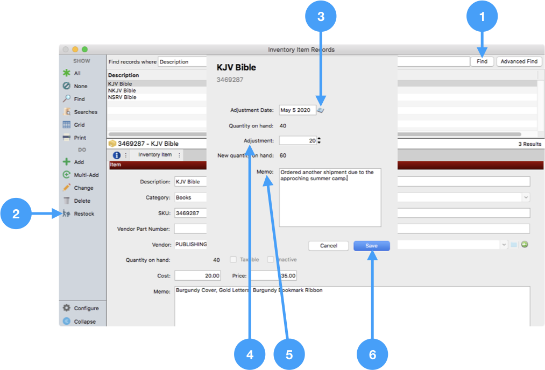The width and height of the screenshot is (545, 370).
Task: Click the green add vendor icon
Action: coord(525,244)
